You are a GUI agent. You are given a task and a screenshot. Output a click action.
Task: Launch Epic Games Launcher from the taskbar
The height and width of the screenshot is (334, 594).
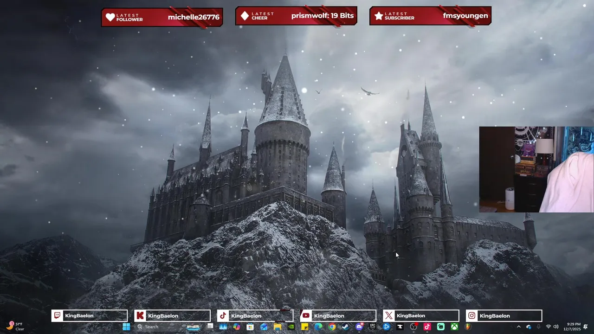373,327
